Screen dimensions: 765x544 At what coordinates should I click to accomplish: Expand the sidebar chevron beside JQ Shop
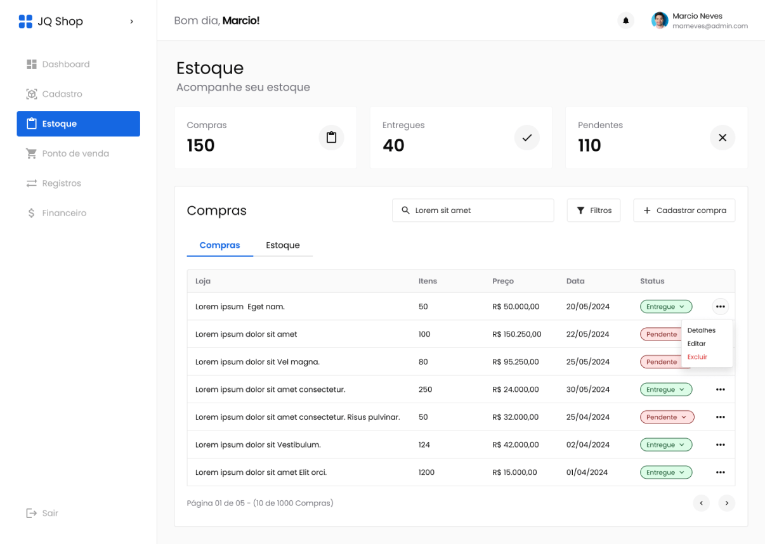[131, 22]
